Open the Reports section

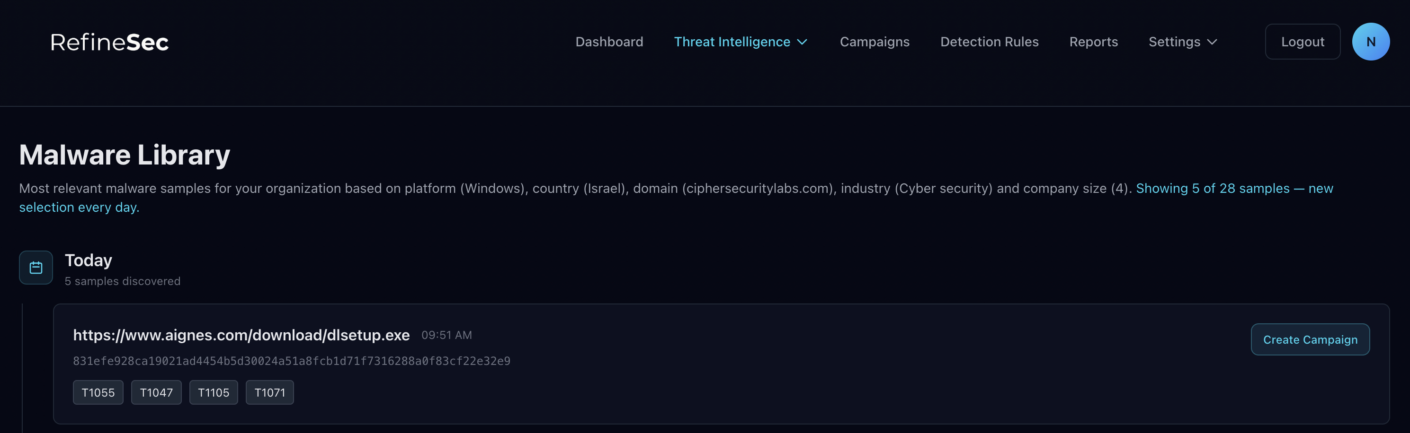[x=1093, y=42]
